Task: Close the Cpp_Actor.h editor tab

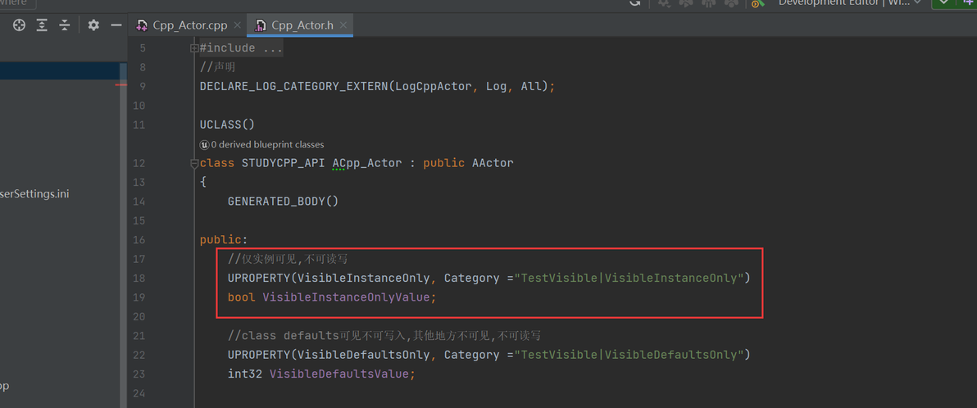Action: (343, 25)
